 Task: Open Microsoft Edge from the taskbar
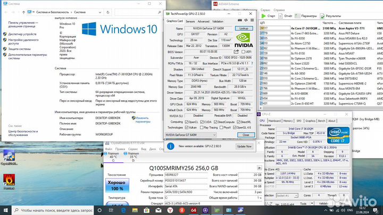pyautogui.click(x=123, y=210)
